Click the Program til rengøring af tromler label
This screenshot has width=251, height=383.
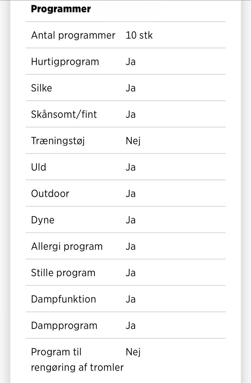[x=77, y=359]
